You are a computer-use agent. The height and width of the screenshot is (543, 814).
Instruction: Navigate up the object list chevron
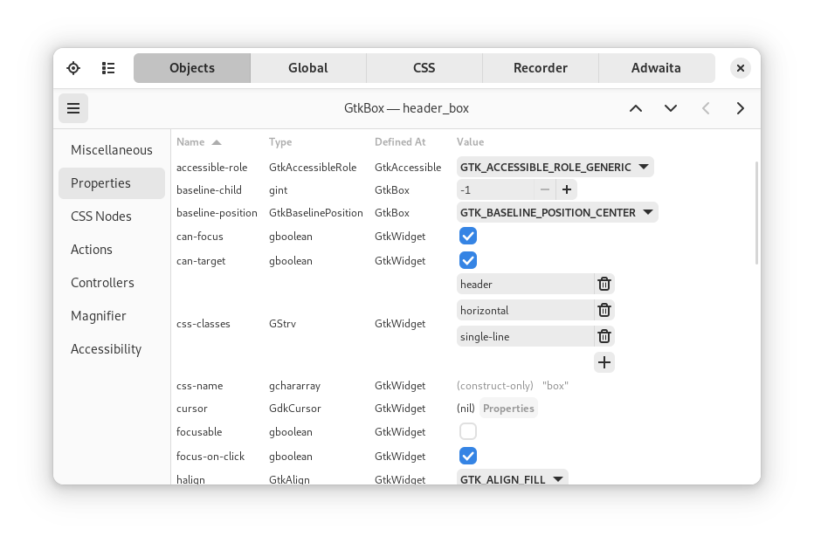pos(635,108)
